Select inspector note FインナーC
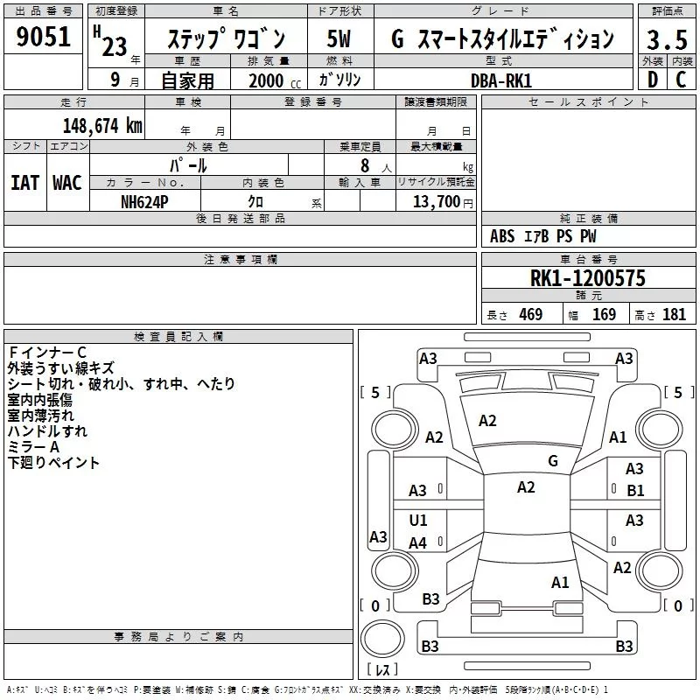This screenshot has height=700, width=700. (47, 353)
